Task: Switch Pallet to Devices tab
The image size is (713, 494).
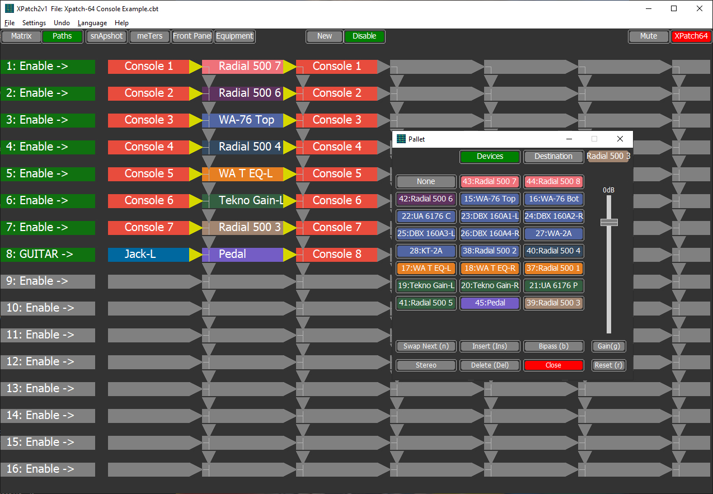Action: point(490,157)
